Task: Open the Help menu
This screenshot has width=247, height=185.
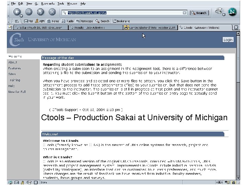Action: pyautogui.click(x=83, y=3)
